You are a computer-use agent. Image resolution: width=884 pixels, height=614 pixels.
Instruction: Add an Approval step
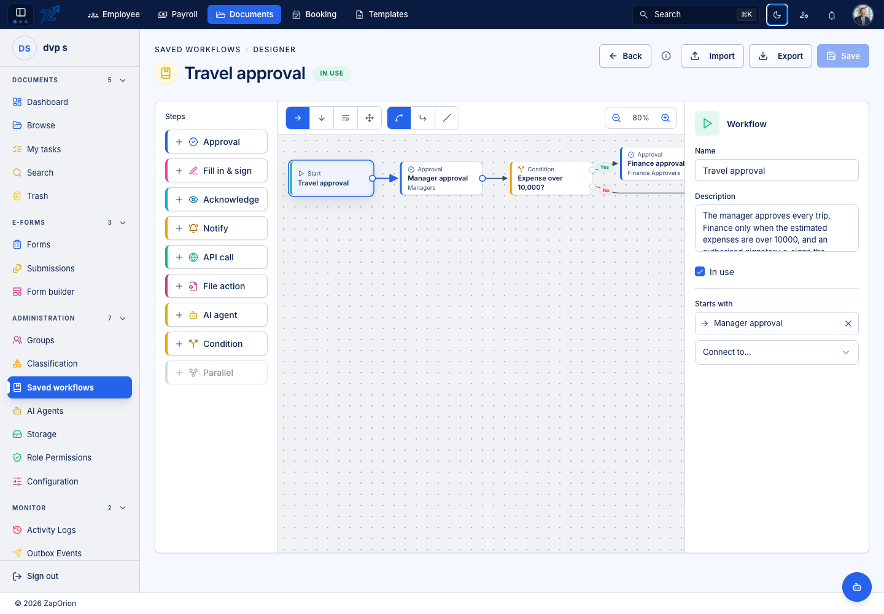click(216, 142)
